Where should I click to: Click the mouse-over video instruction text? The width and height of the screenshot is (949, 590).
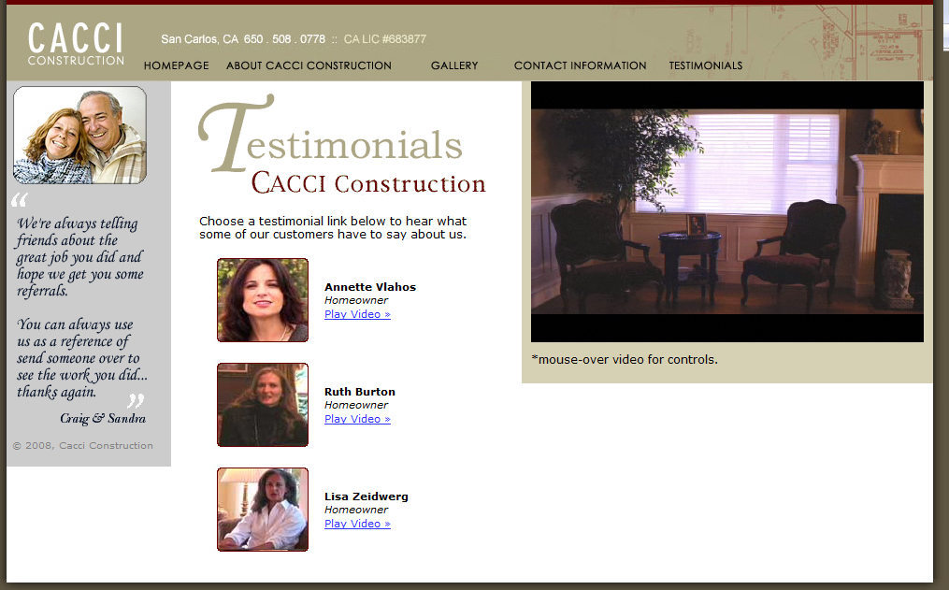pos(624,359)
